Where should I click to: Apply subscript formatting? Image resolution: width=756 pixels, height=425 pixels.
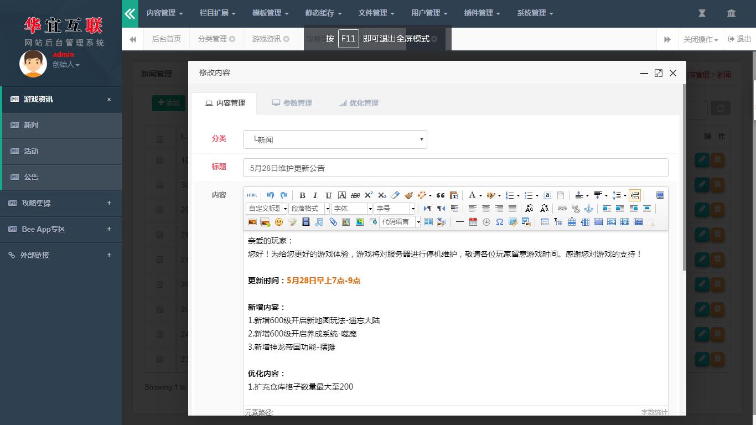click(382, 195)
